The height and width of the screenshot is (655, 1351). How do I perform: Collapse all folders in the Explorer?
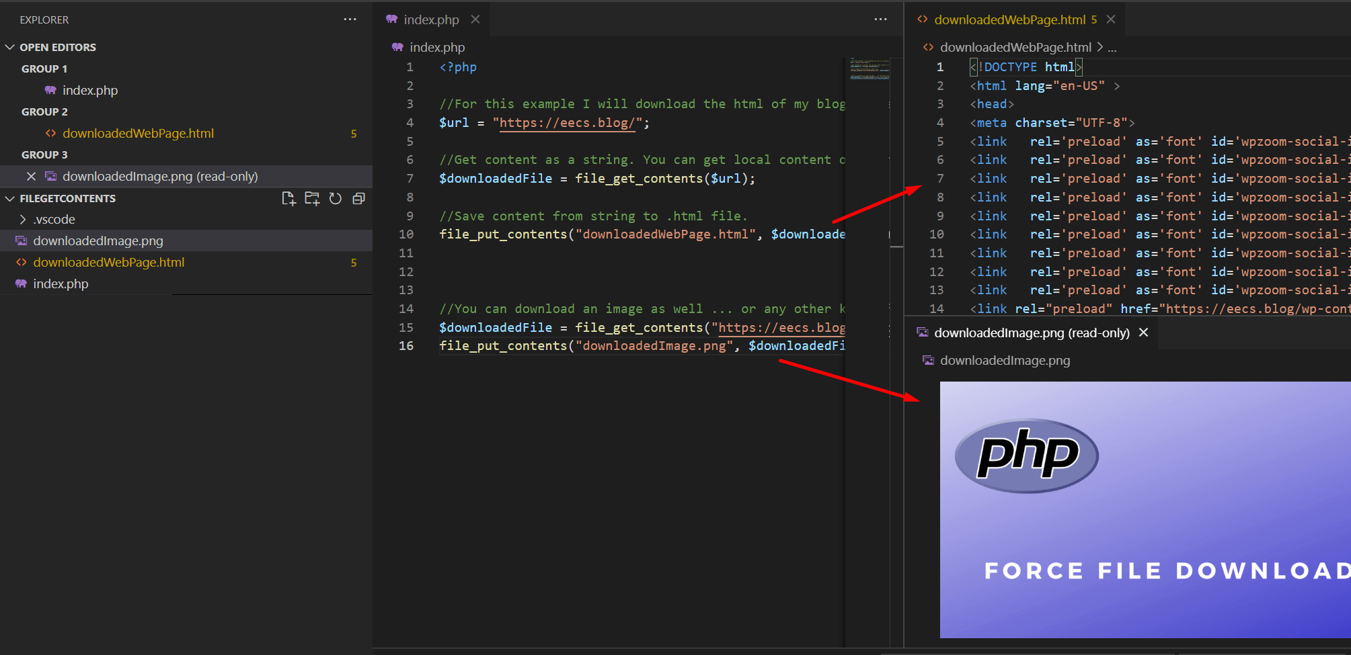pyautogui.click(x=358, y=198)
